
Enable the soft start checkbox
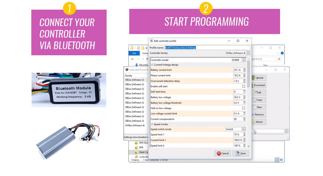pyautogui.click(x=244, y=87)
